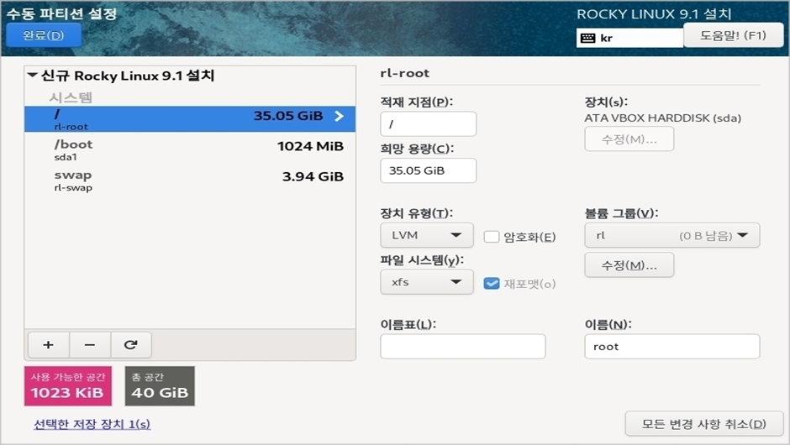Click the 총 공간 40 GiB box
Screen dimensions: 790x445
tap(160, 386)
